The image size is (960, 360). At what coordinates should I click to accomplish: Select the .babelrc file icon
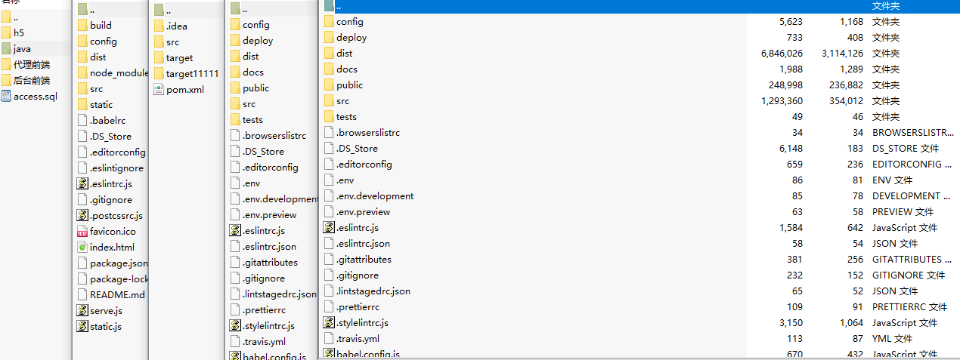coord(82,121)
